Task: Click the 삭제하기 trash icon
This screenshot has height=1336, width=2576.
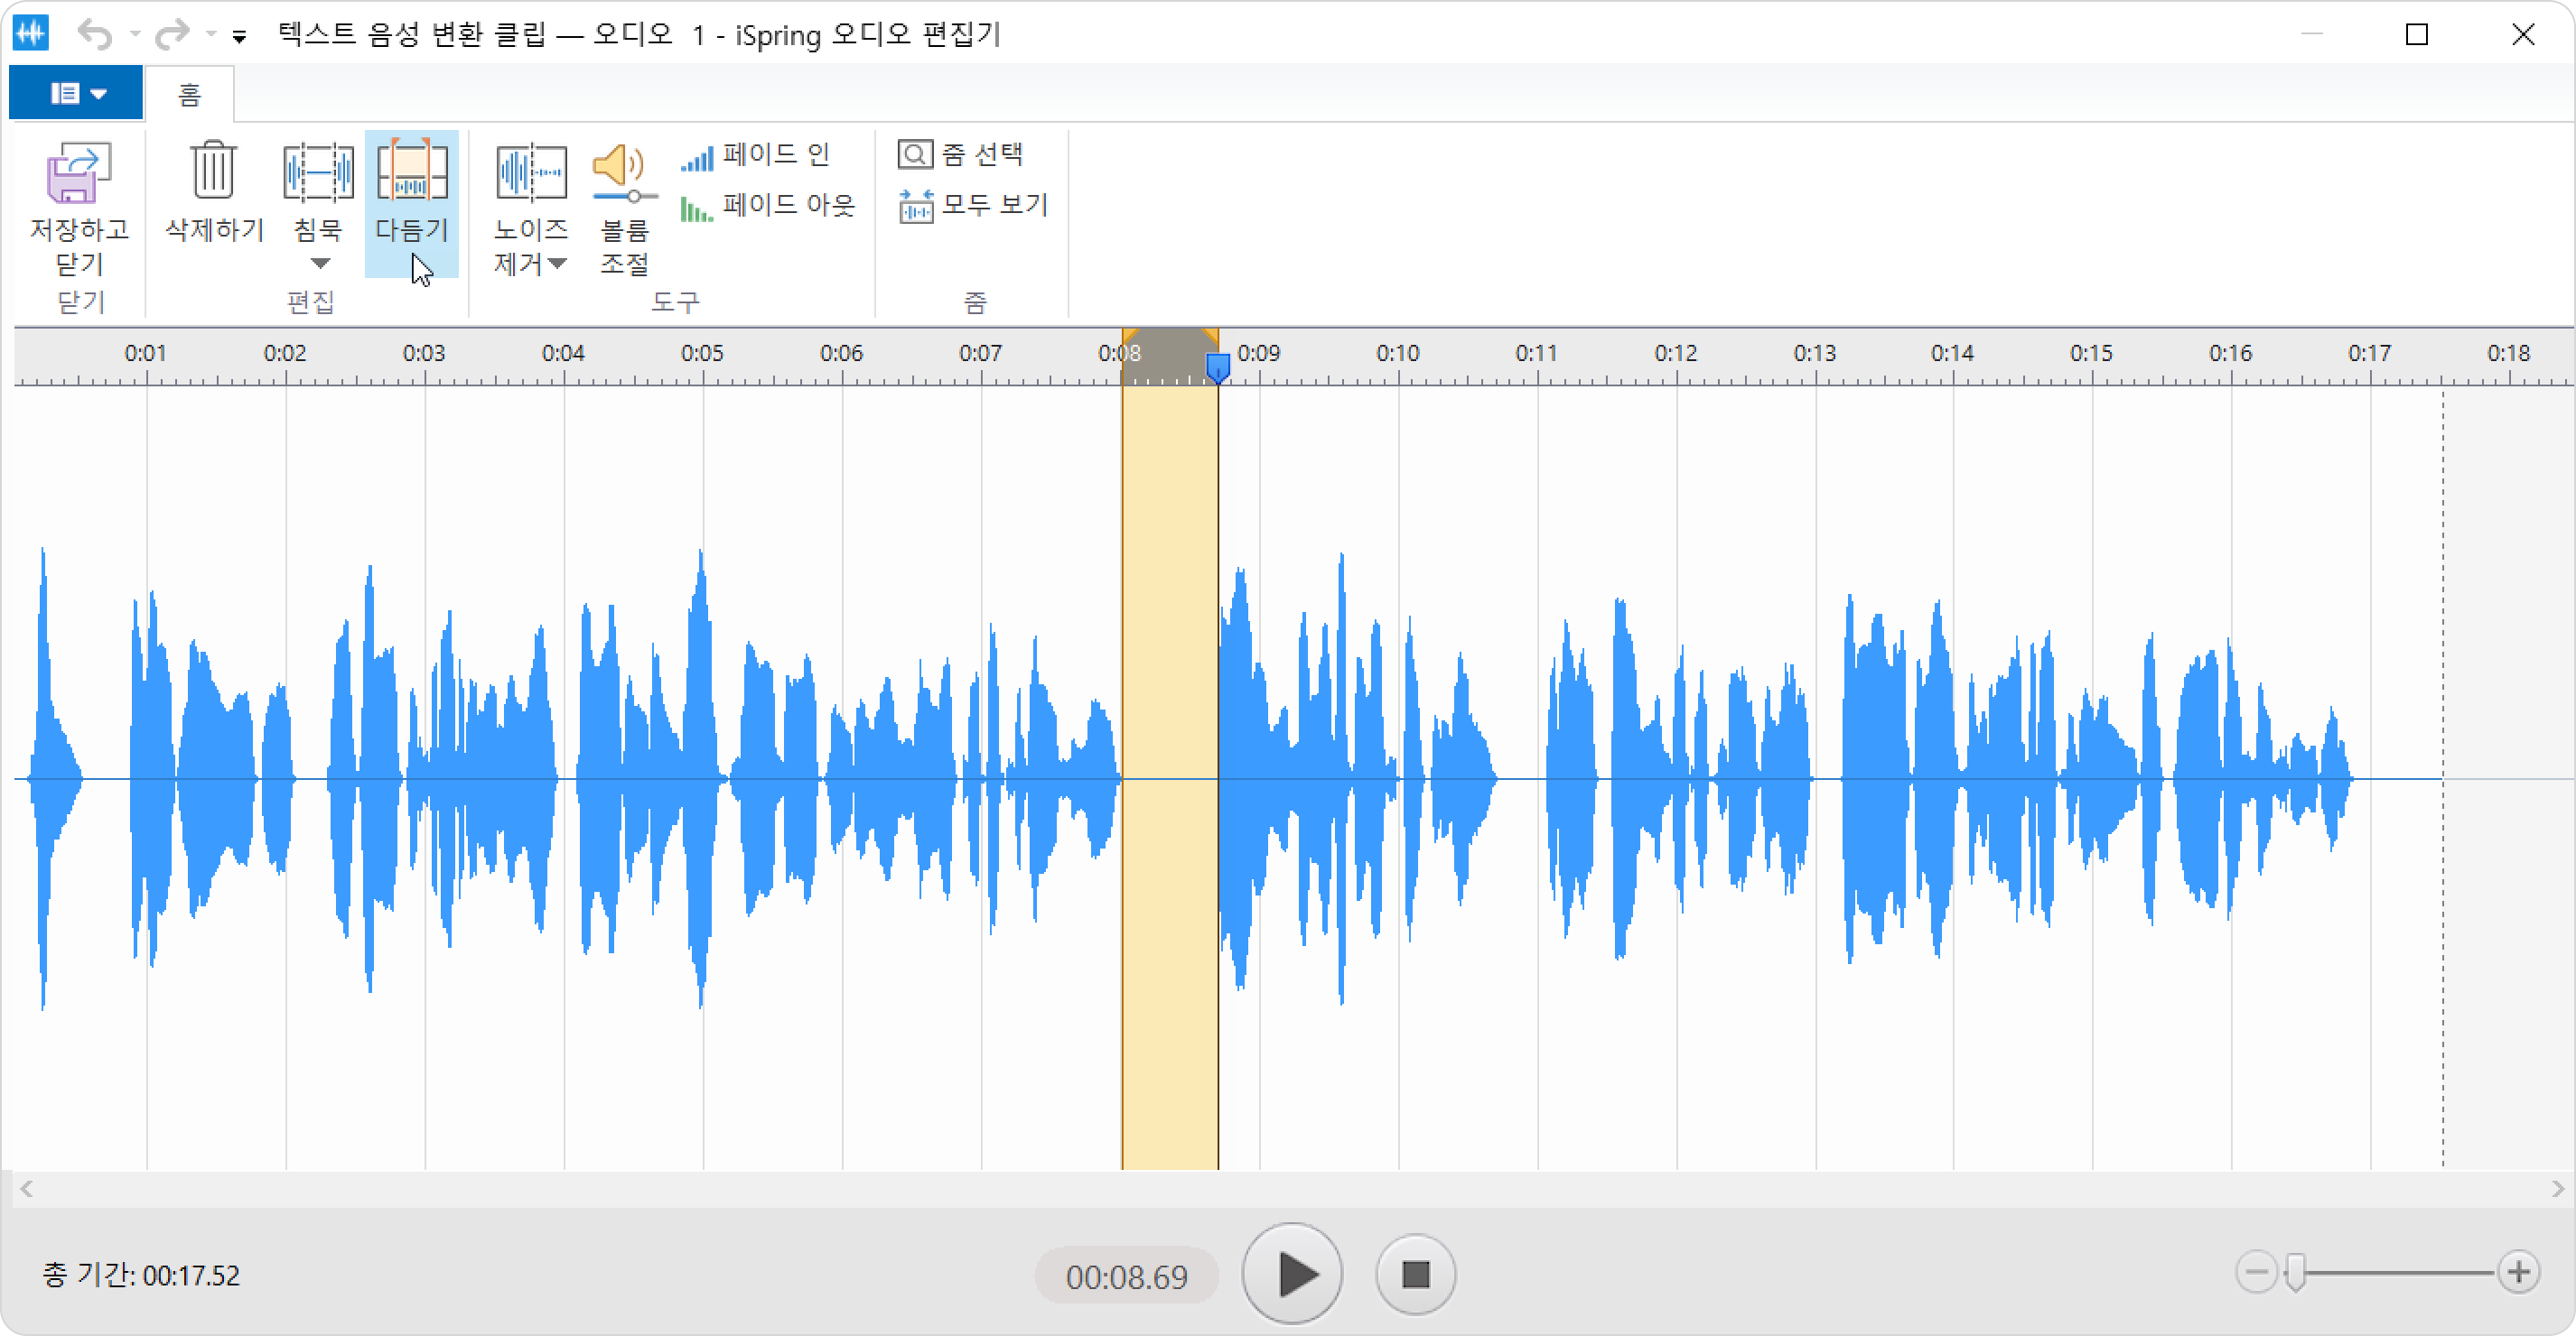Action: point(213,170)
